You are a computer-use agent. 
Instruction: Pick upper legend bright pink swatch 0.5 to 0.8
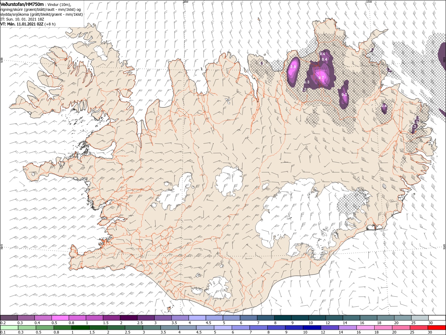[x=60, y=318]
